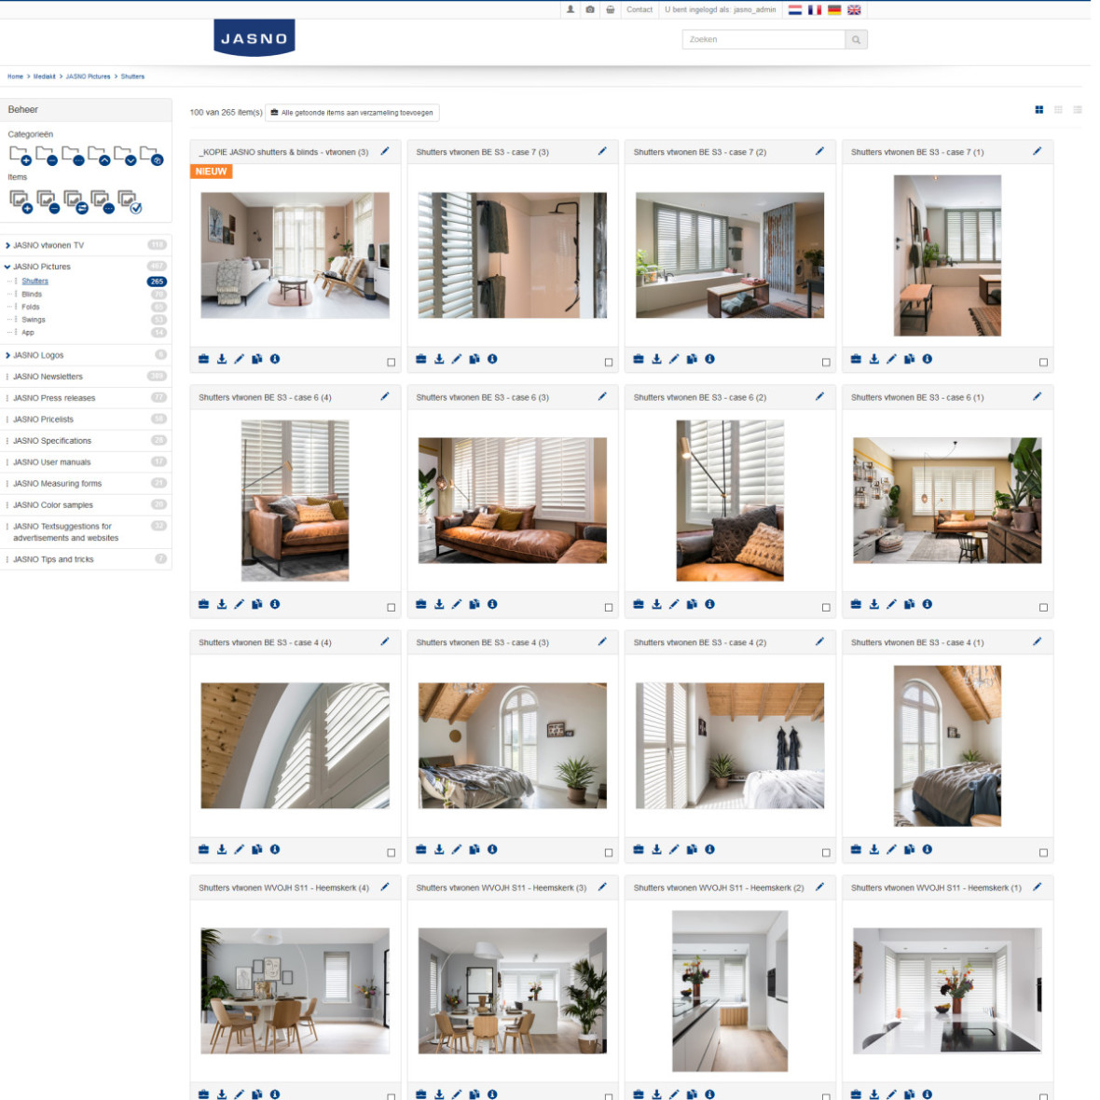Expand the JASNO vtwonen TV category
Image resolution: width=1100 pixels, height=1100 pixels.
(8, 246)
